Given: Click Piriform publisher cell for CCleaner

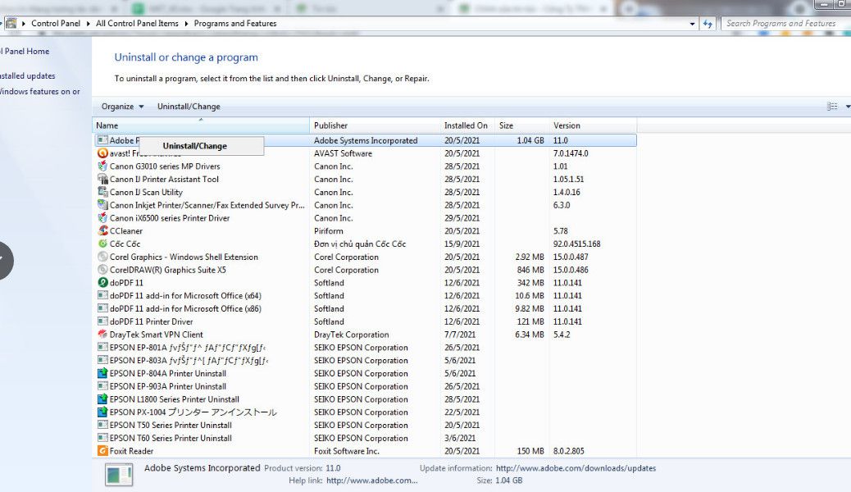Looking at the screenshot, I should point(329,230).
